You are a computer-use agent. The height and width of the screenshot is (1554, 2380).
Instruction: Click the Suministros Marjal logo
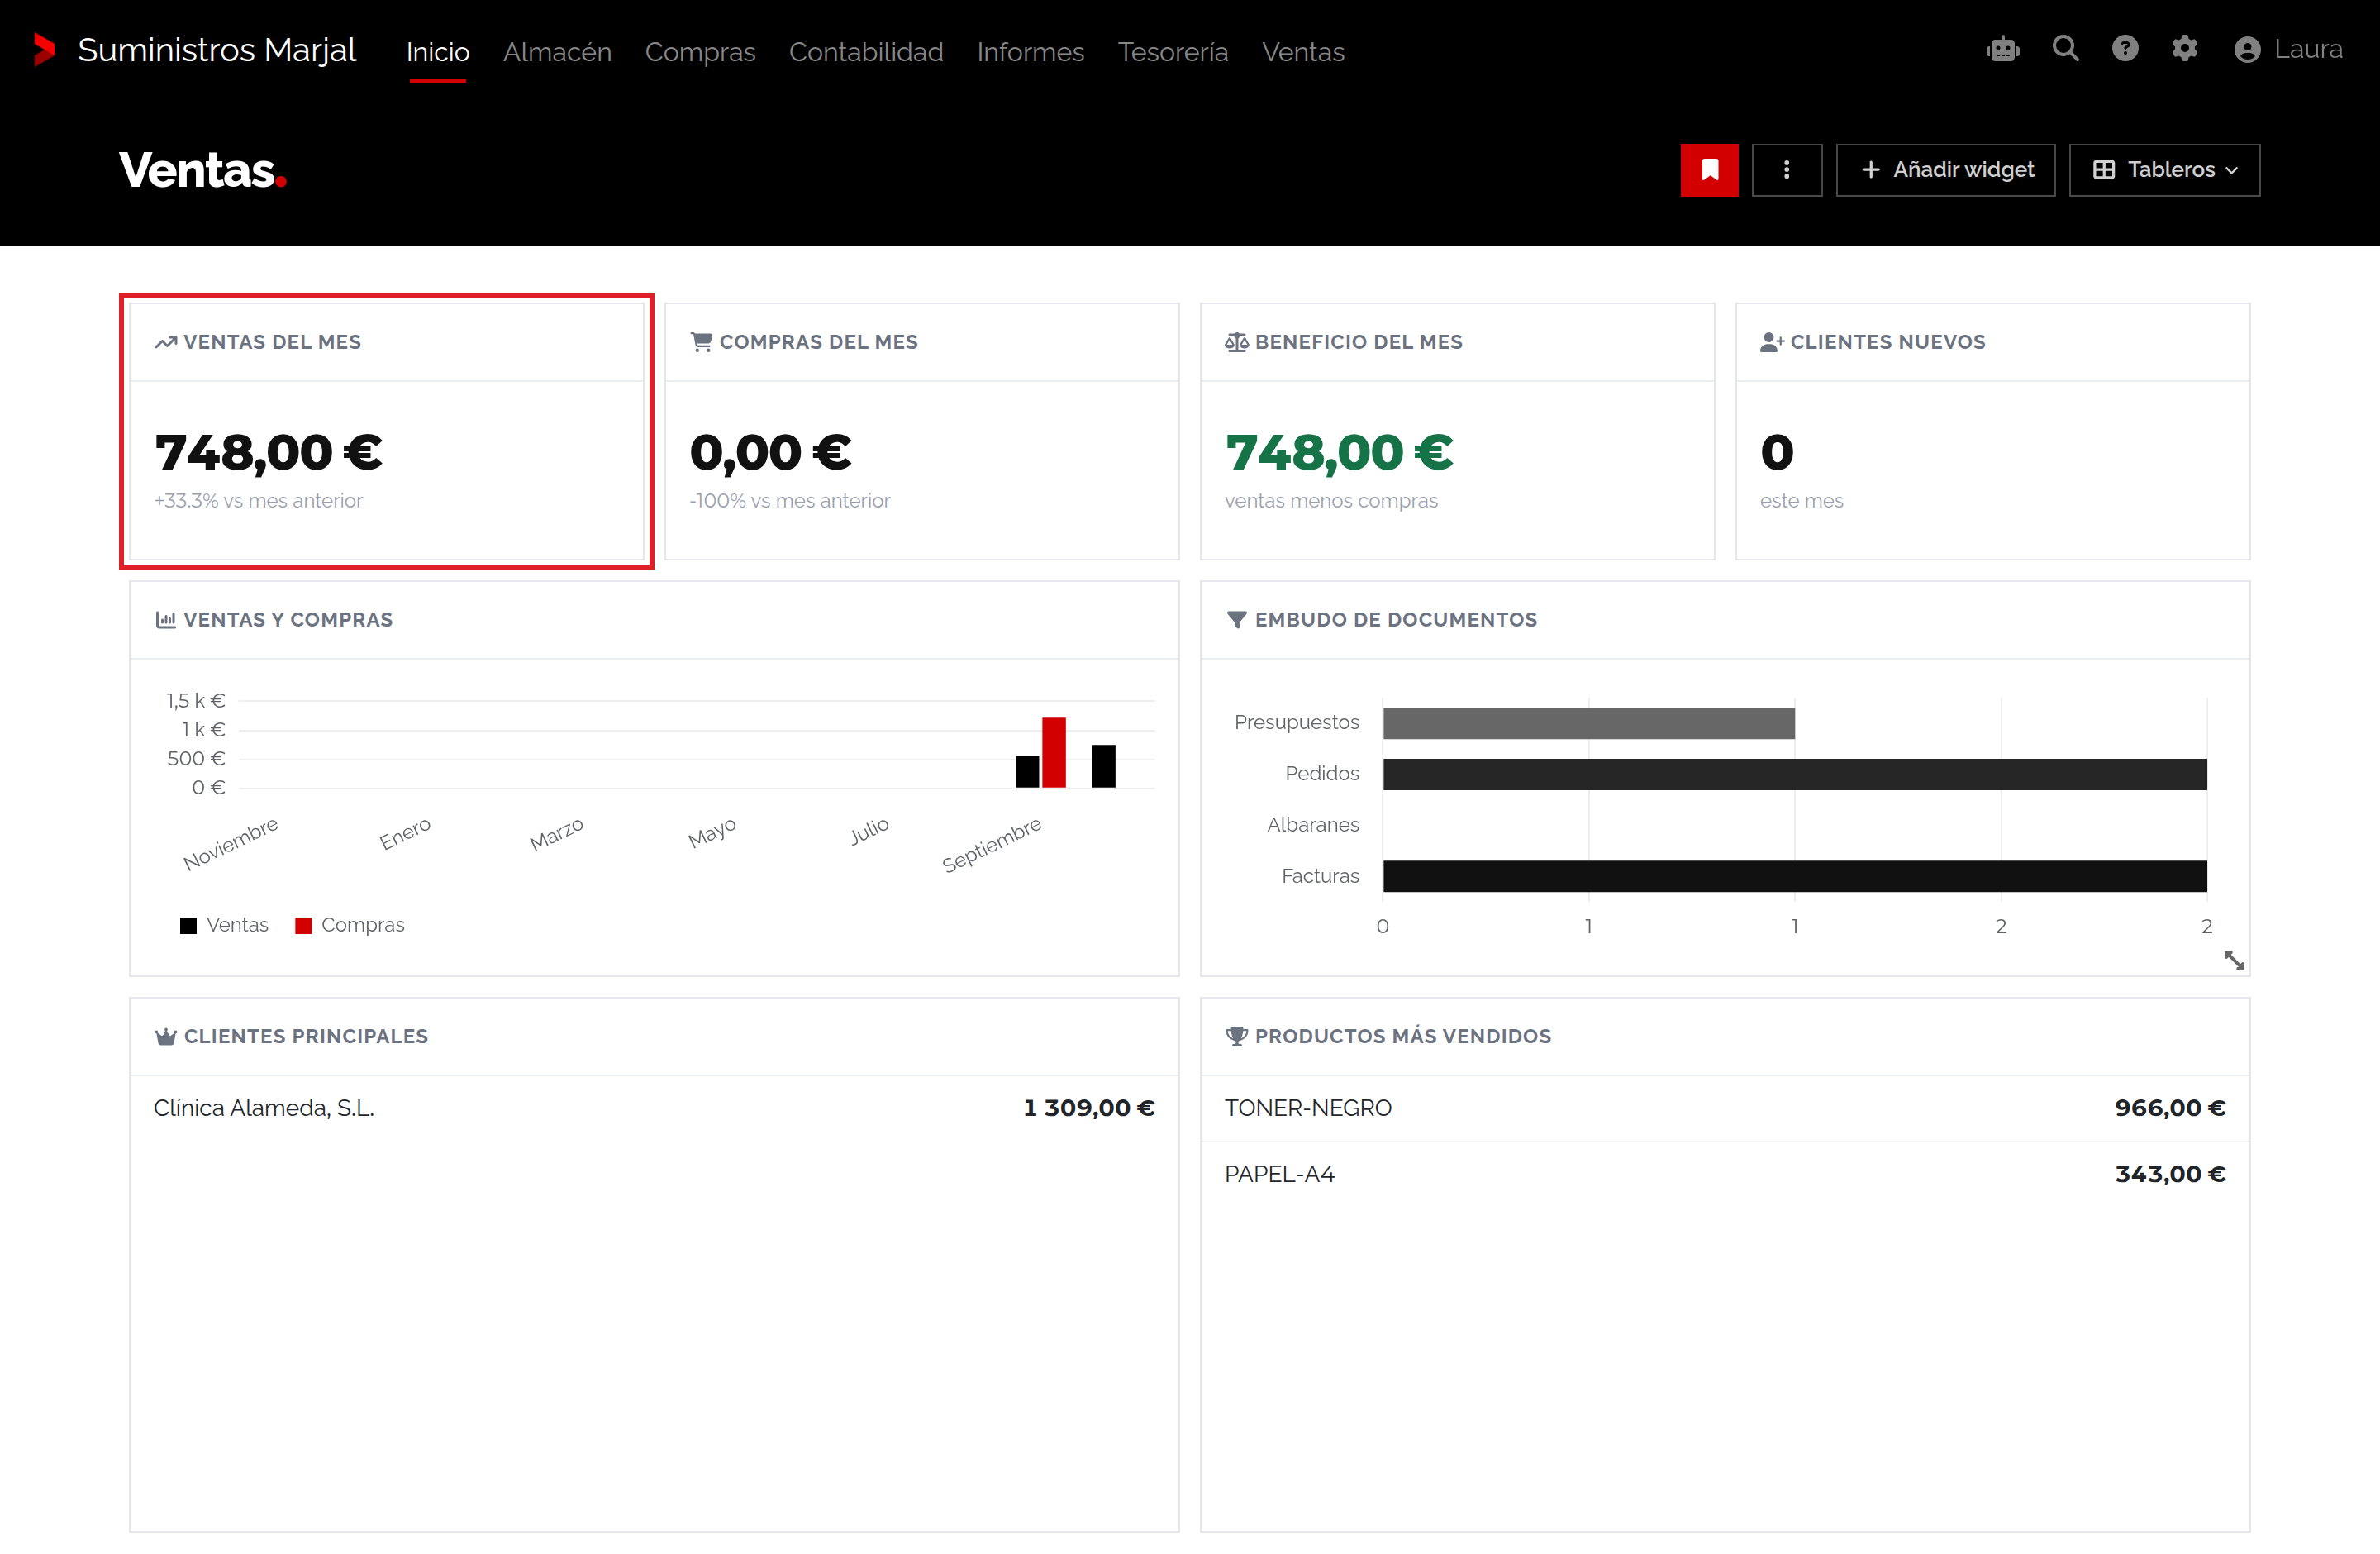pyautogui.click(x=195, y=50)
